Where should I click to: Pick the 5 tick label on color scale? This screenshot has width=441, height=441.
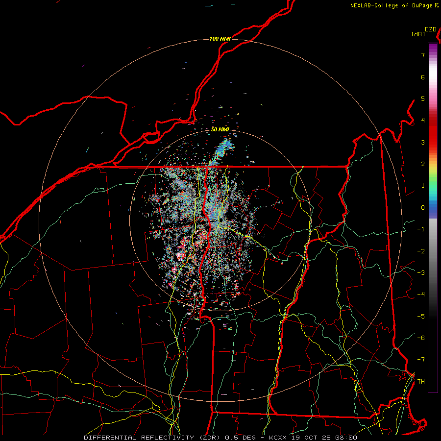(x=423, y=98)
